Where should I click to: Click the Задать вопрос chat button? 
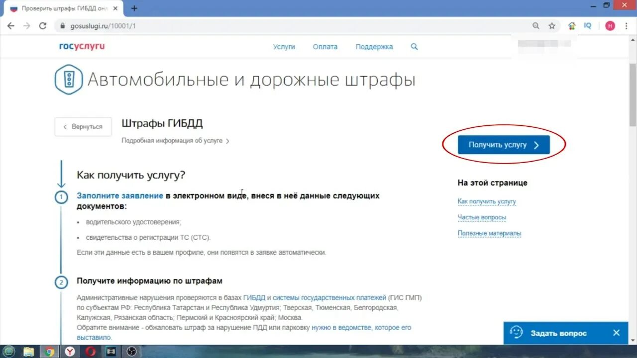(558, 333)
